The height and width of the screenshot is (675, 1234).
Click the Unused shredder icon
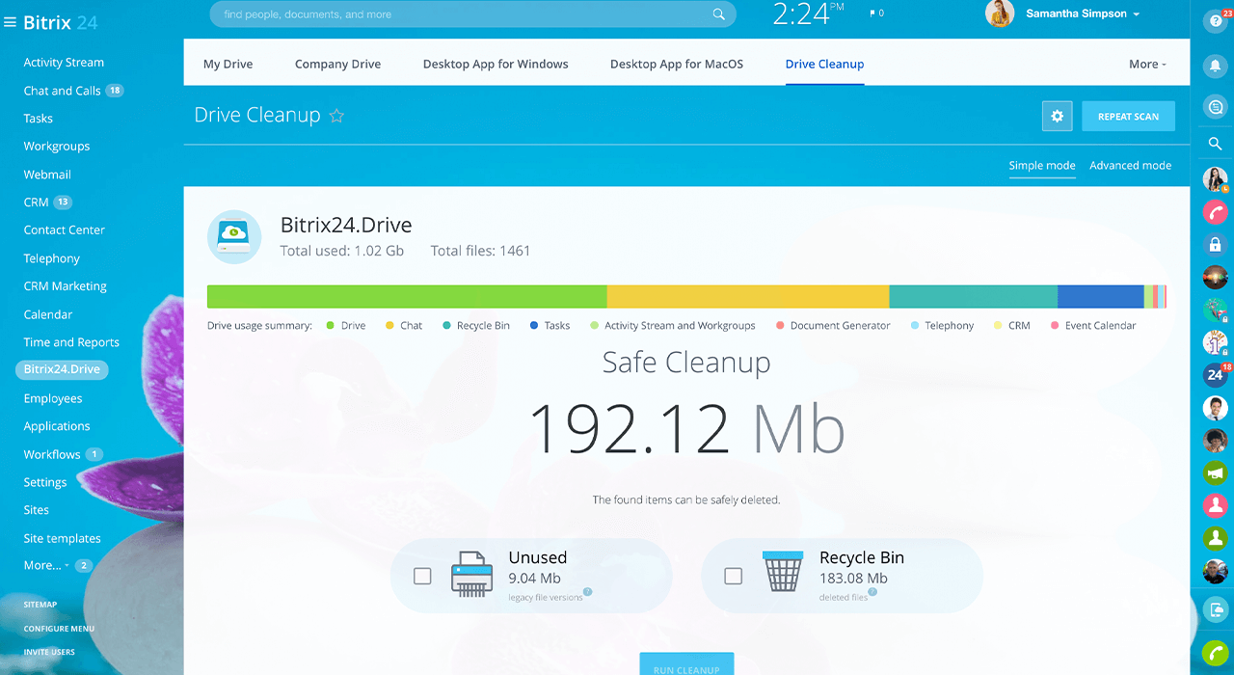(x=471, y=576)
